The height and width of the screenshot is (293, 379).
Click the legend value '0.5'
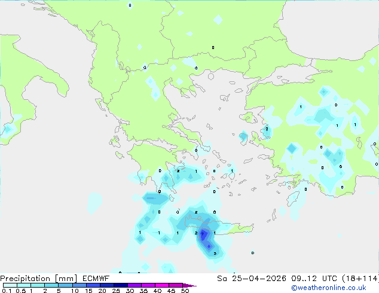coord(21,291)
